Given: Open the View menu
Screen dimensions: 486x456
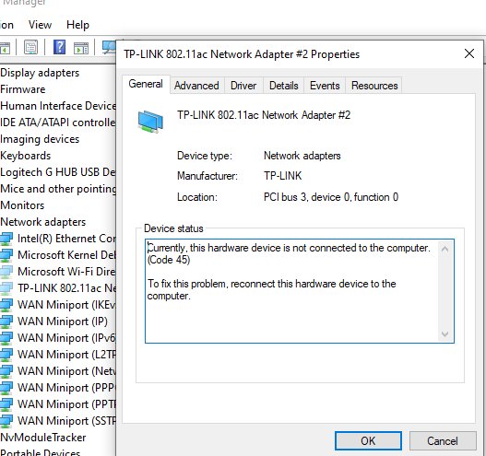Looking at the screenshot, I should point(40,25).
